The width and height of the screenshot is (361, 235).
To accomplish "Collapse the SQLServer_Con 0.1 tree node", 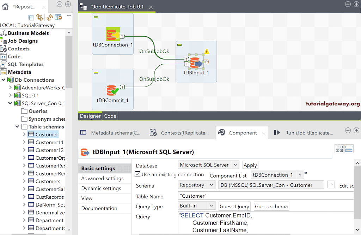I will tap(10, 103).
